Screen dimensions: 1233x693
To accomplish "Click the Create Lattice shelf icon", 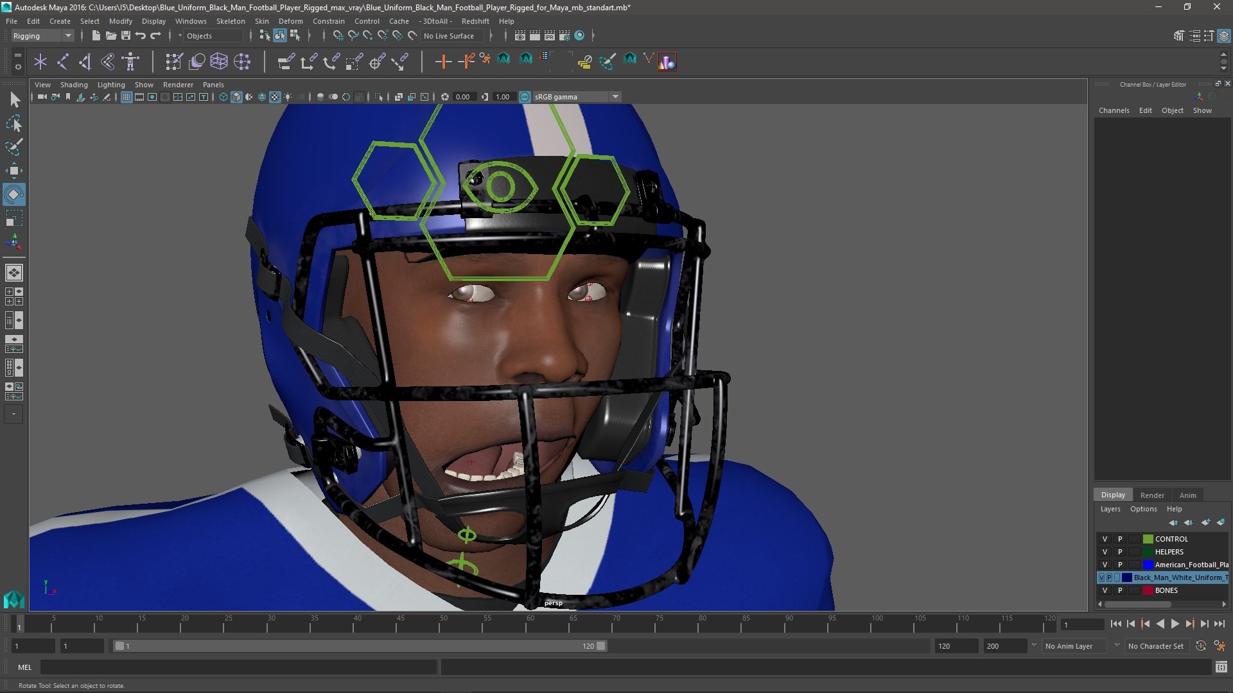I will pyautogui.click(x=219, y=62).
